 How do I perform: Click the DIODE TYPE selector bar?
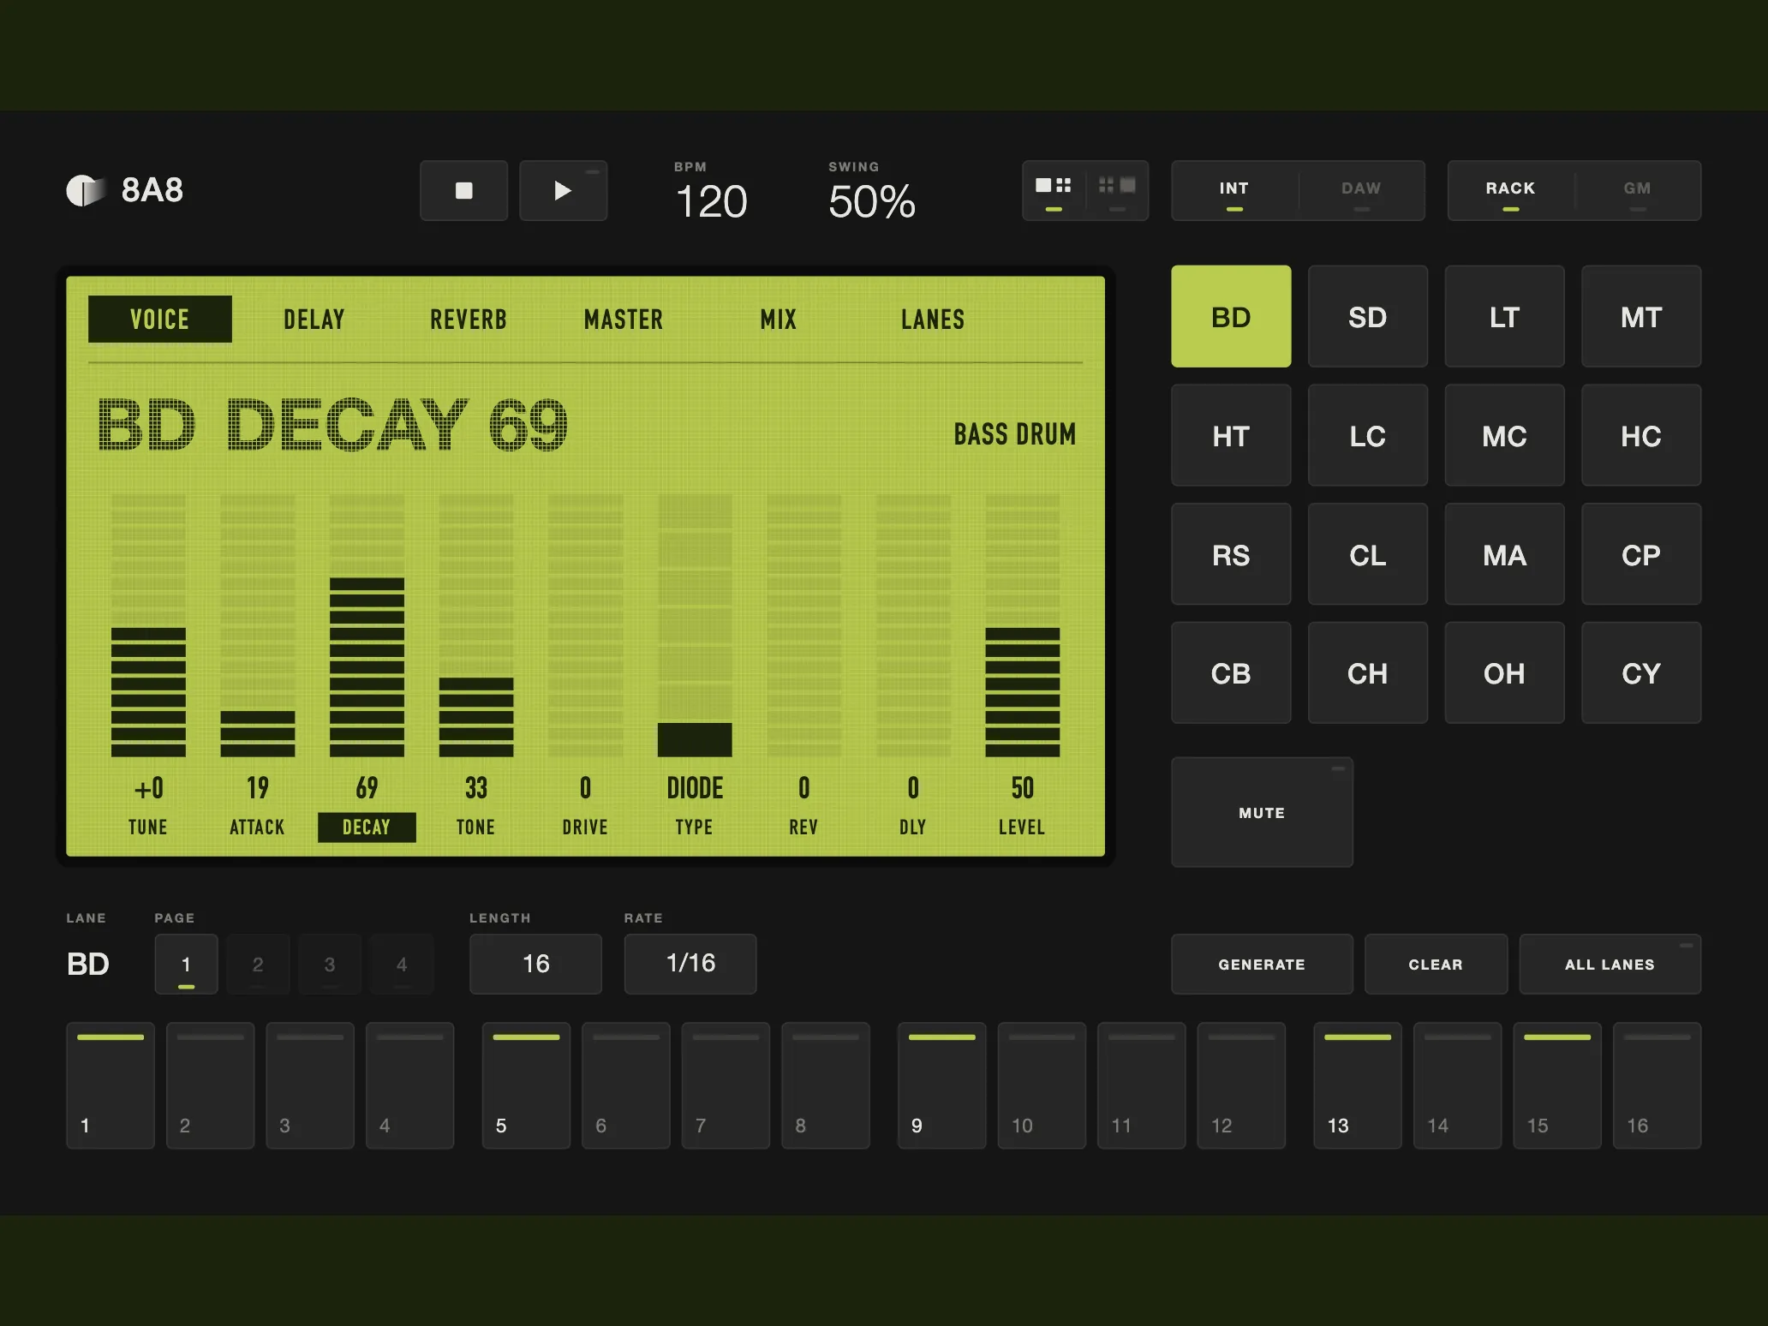point(695,625)
